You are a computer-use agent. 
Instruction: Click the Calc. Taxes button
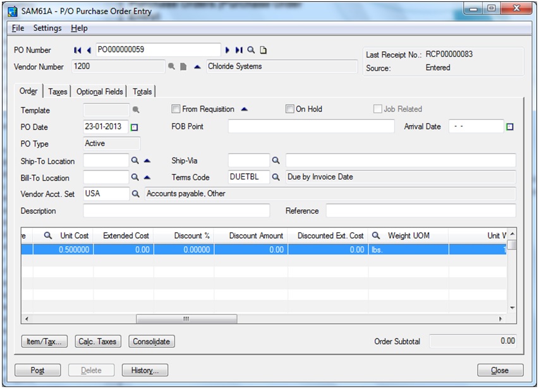pyautogui.click(x=97, y=341)
